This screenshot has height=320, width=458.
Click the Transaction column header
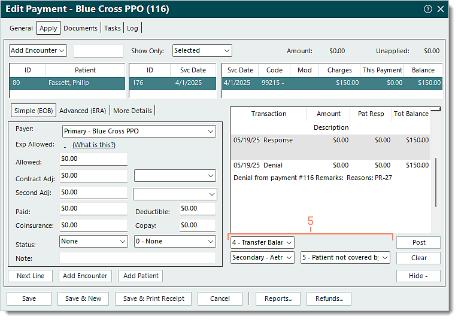pyautogui.click(x=269, y=114)
